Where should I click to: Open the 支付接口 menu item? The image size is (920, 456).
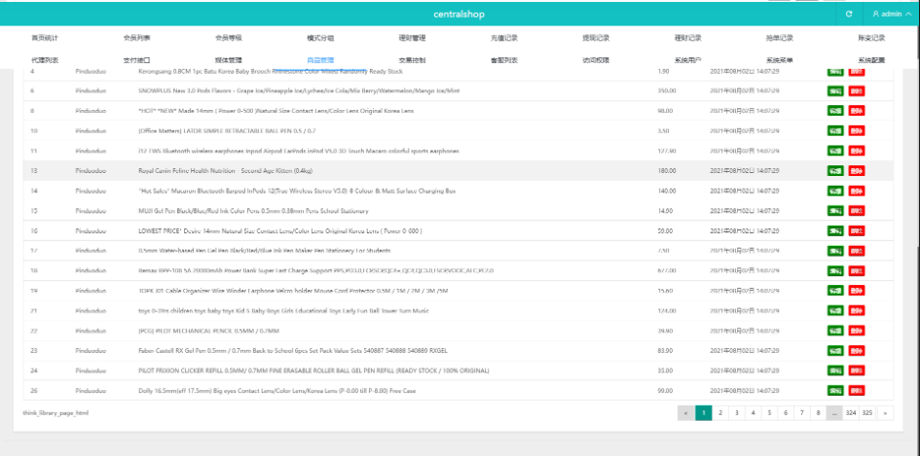tap(136, 60)
